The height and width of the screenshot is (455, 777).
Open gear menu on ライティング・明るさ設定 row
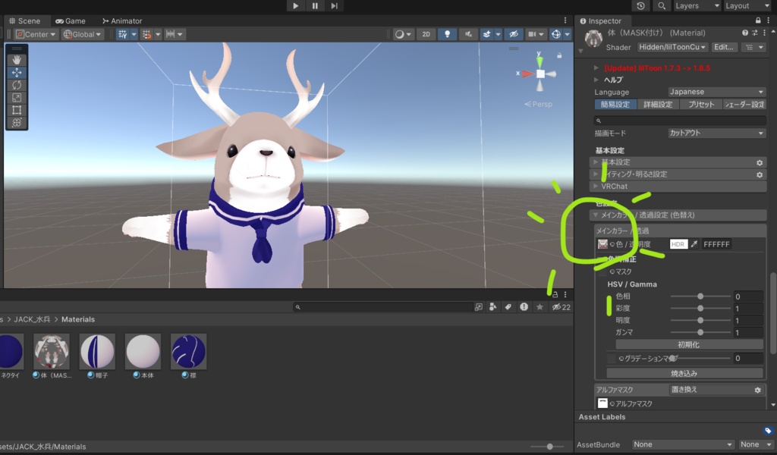coord(759,174)
